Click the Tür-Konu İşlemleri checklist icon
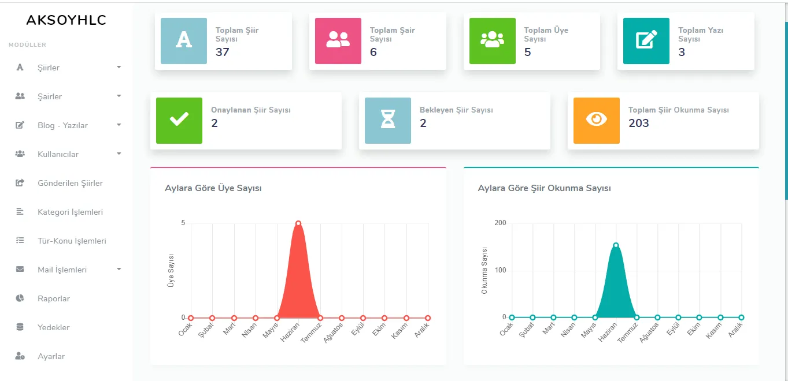 tap(20, 241)
